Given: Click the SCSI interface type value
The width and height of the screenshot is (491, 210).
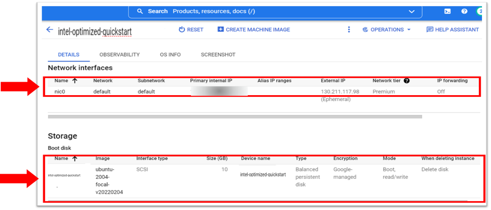Looking at the screenshot, I should pyautogui.click(x=143, y=169).
